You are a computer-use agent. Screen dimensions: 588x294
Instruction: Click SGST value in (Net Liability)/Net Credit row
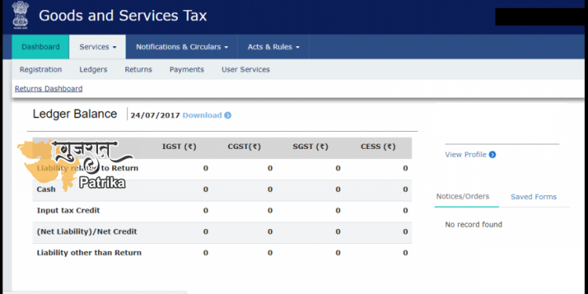tap(338, 232)
